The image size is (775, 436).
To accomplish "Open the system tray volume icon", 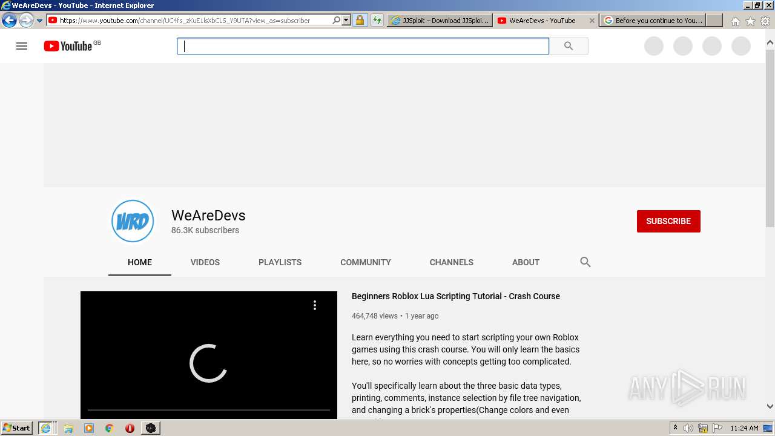I will click(688, 428).
